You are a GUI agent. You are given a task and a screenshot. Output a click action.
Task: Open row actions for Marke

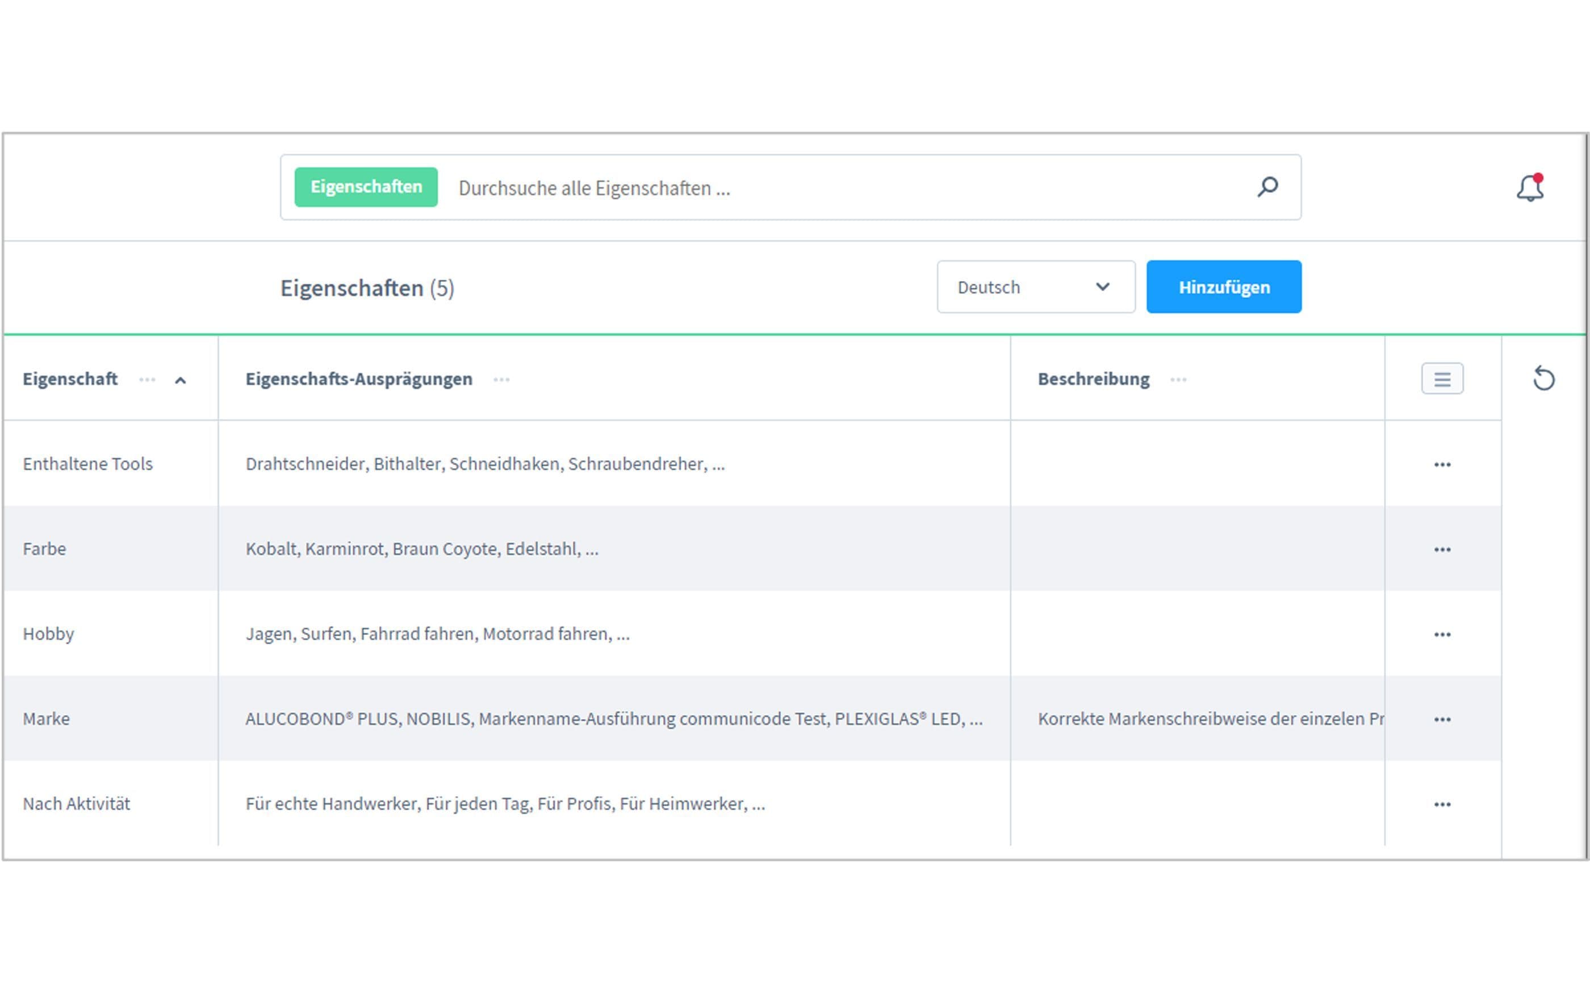1443,718
